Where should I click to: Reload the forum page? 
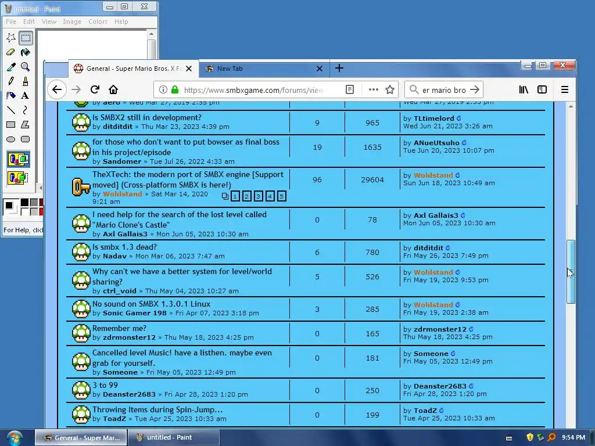point(95,89)
